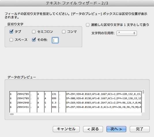Enable the コンマ delimiter checkbox
Image resolution: width=154 pixels, height=137 pixels.
coord(64,32)
